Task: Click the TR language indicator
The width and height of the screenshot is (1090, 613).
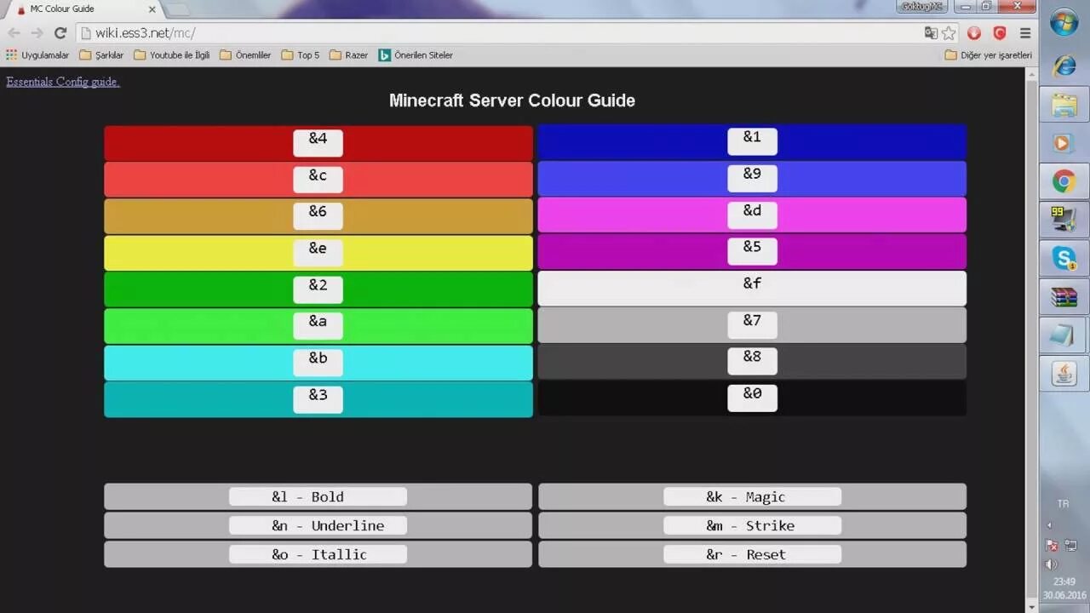Action: 1063,504
